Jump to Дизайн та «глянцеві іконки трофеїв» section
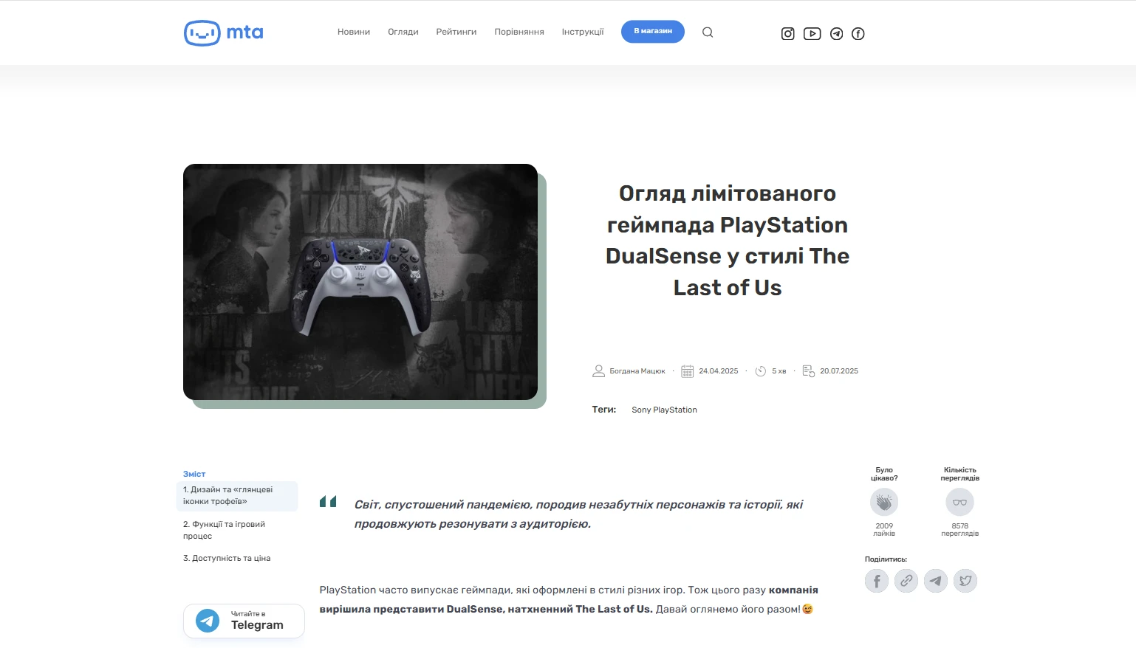1136x648 pixels. pos(237,496)
